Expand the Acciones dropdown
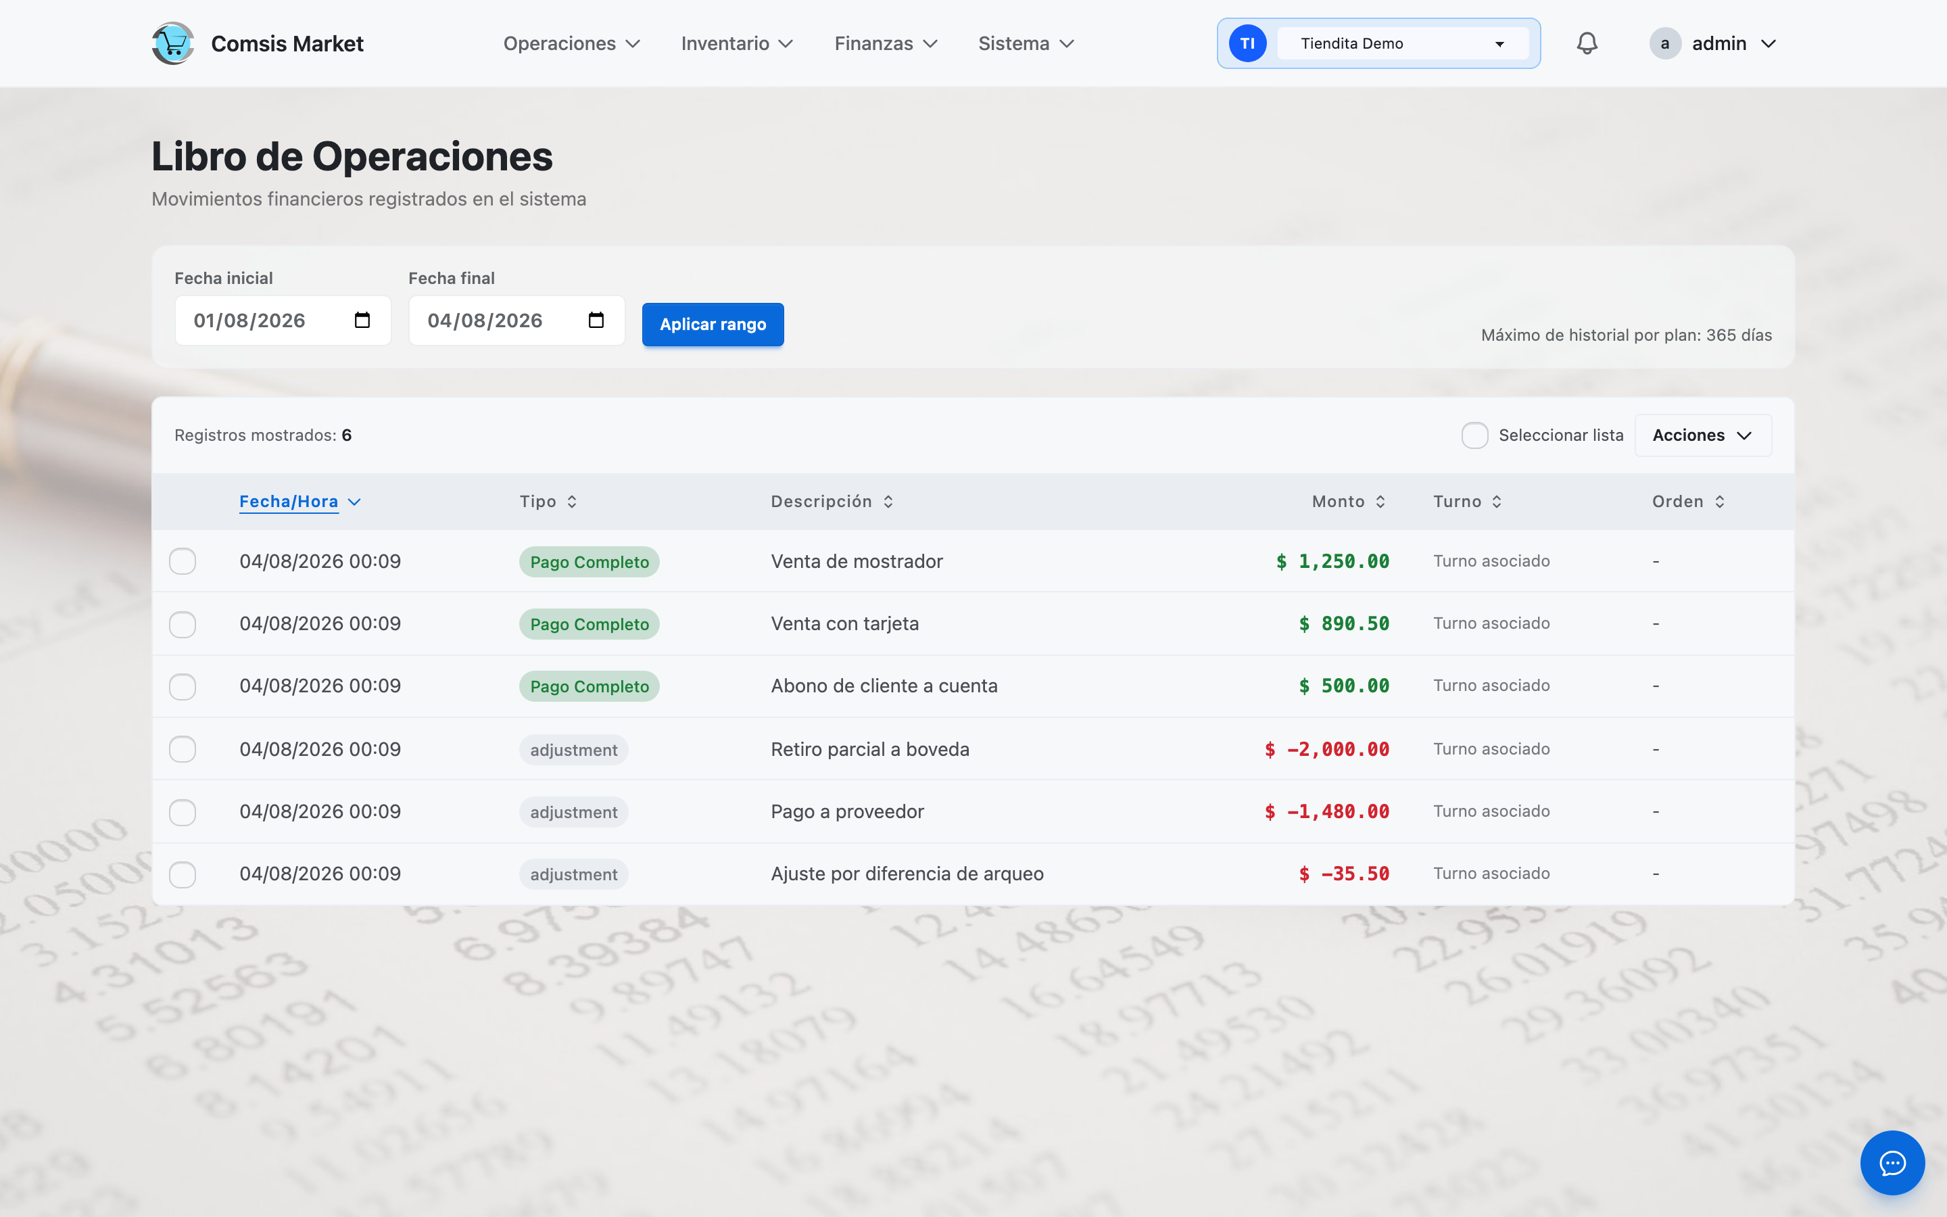This screenshot has height=1217, width=1947. point(1702,435)
